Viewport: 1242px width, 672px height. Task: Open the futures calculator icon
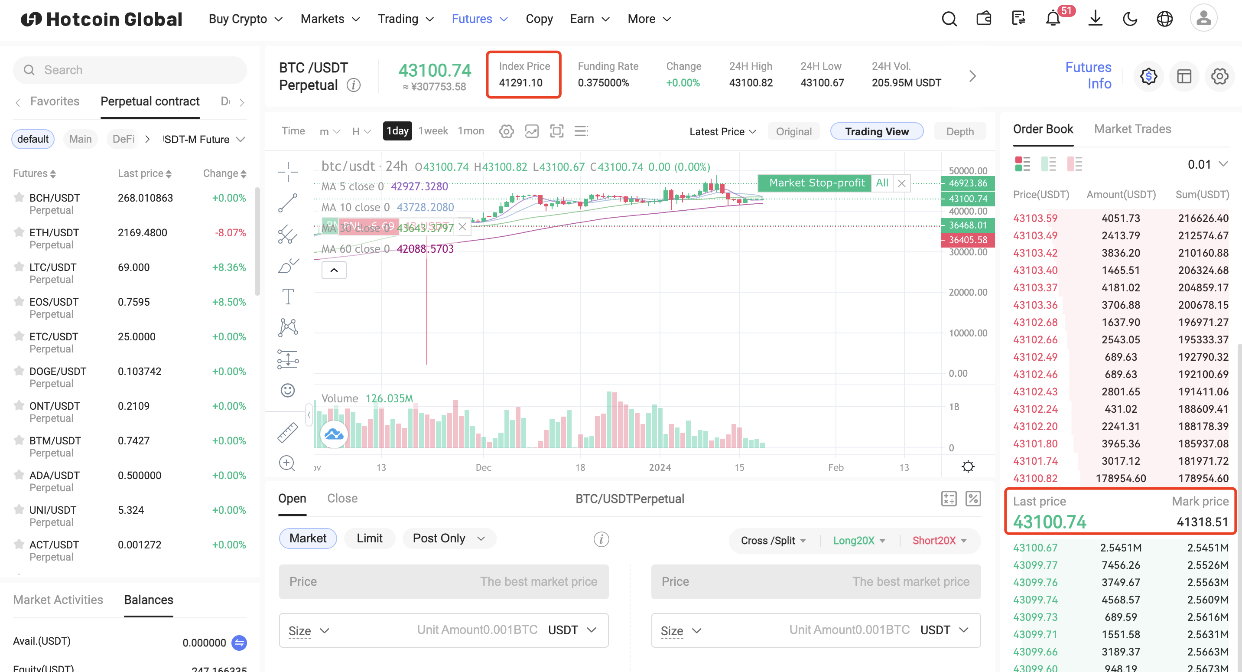948,498
